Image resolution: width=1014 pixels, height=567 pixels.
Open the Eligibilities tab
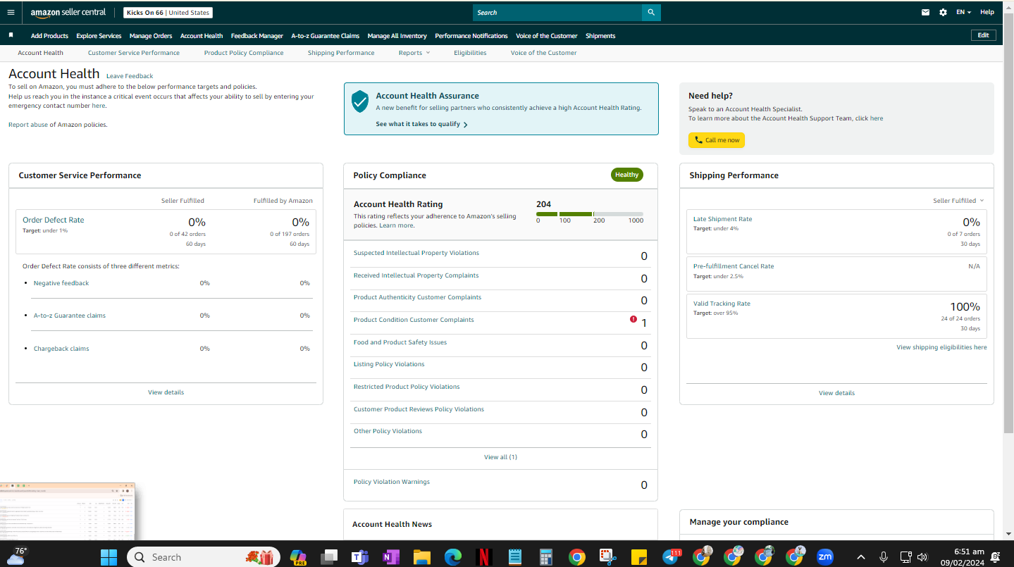[470, 53]
